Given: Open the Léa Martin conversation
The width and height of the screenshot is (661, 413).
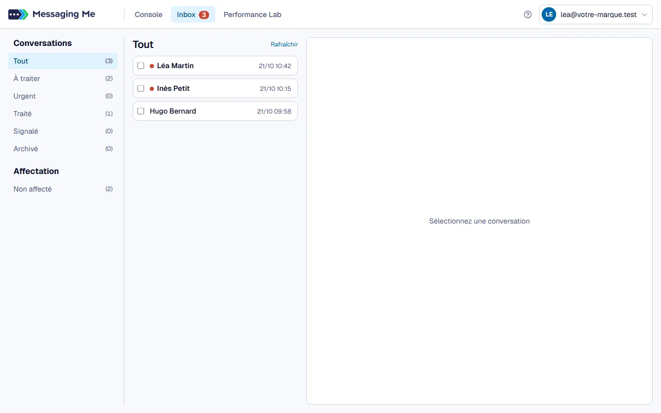Looking at the screenshot, I should [215, 66].
